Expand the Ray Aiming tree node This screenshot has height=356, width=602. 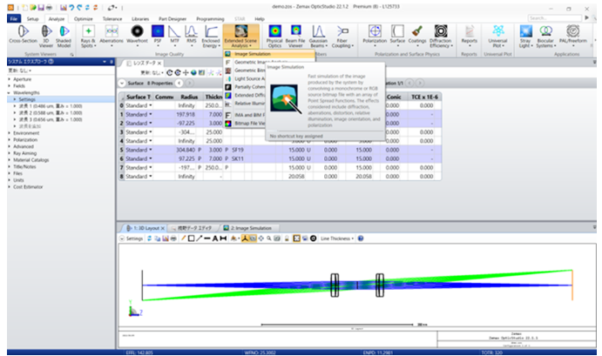pos(10,153)
